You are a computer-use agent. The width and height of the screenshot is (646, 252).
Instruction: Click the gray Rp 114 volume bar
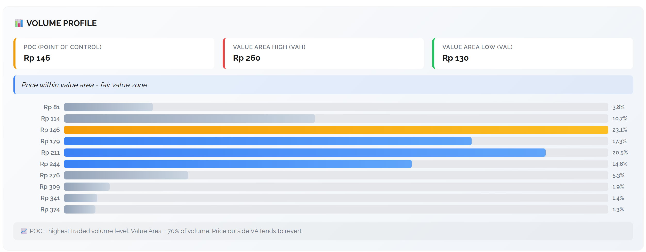(189, 119)
